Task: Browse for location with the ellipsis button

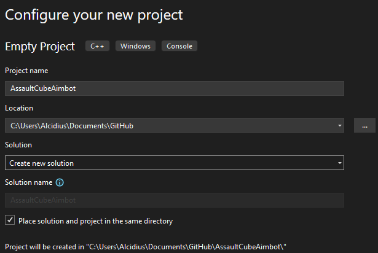Action: point(364,126)
